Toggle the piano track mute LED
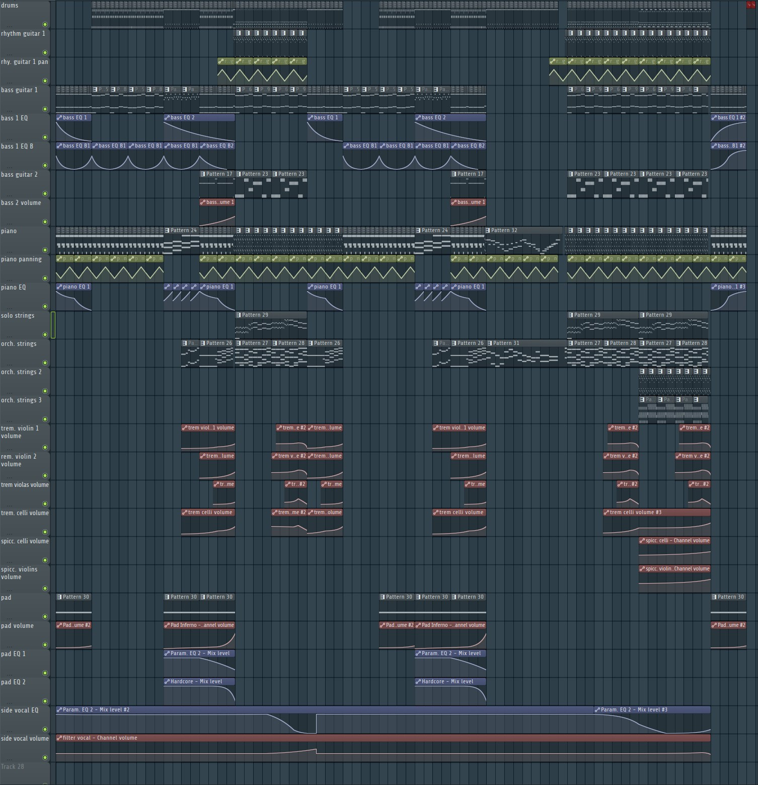 pos(45,250)
